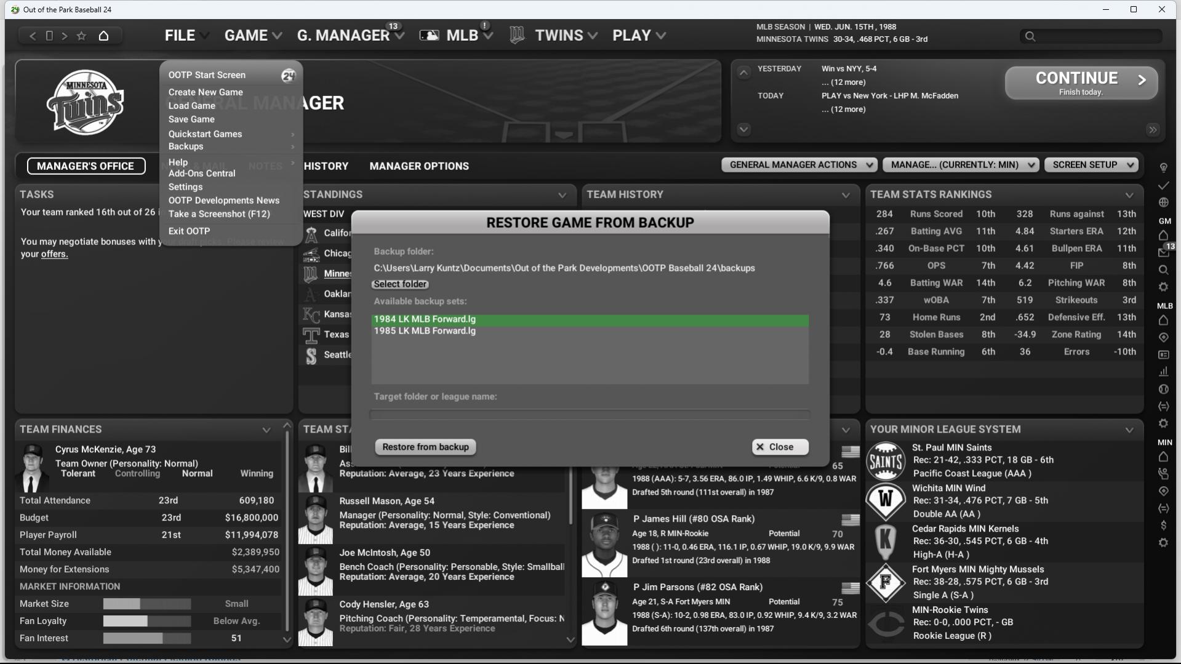Open the GM home icon in the sidebar

(x=1163, y=235)
